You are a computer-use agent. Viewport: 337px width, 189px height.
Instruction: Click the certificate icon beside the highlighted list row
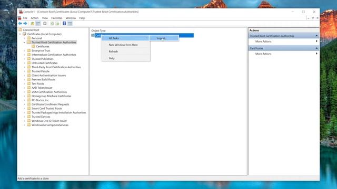pyautogui.click(x=93, y=35)
